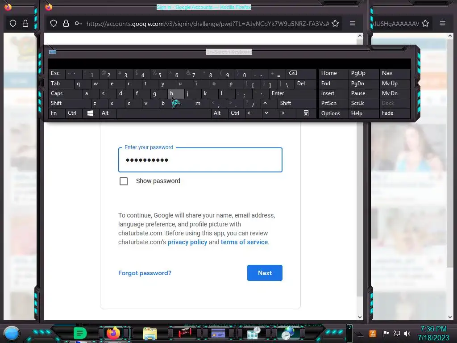
Task: Click the space bar on the on-screen keyboard
Action: pos(163,113)
